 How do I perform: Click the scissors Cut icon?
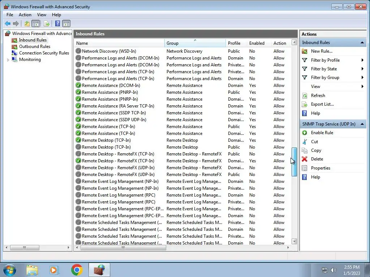click(x=305, y=141)
